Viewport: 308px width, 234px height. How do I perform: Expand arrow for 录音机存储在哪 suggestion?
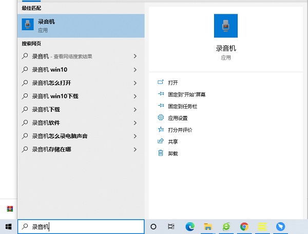pyautogui.click(x=135, y=150)
